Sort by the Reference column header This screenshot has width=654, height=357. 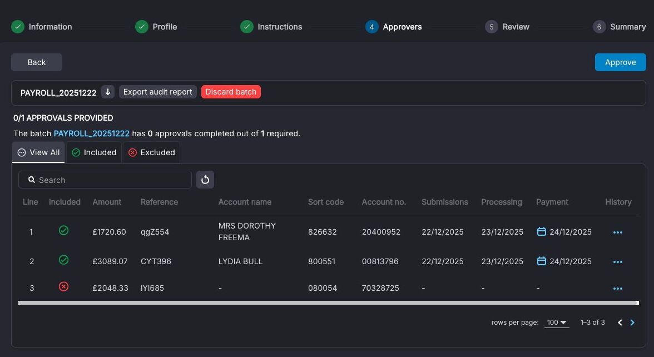(159, 202)
